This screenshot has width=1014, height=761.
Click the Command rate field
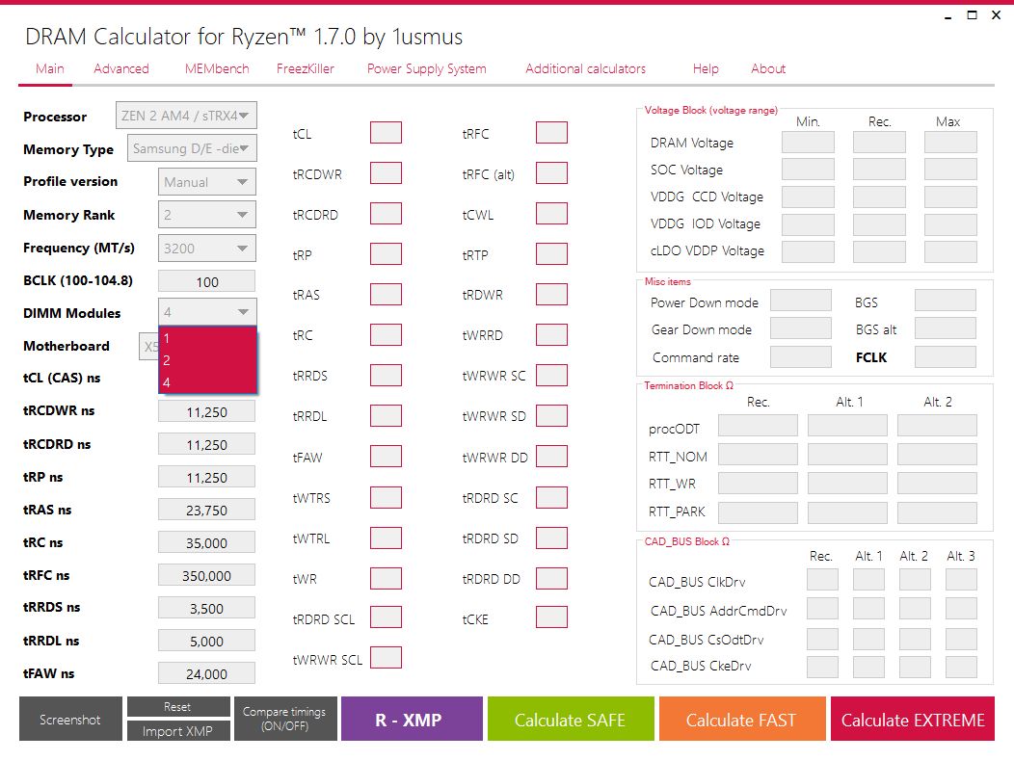(x=801, y=356)
